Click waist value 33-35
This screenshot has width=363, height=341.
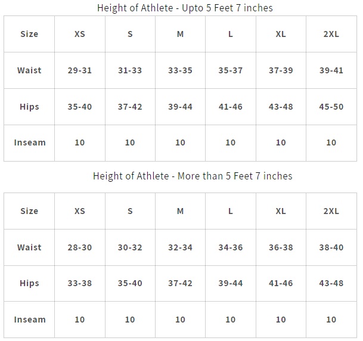click(180, 70)
